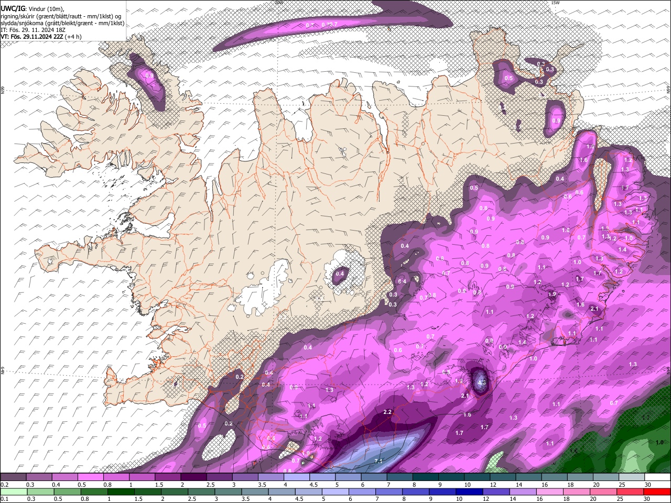This screenshot has width=671, height=503.
Task: Click the 0.4 value inside the glacier blob
Action: [340, 274]
